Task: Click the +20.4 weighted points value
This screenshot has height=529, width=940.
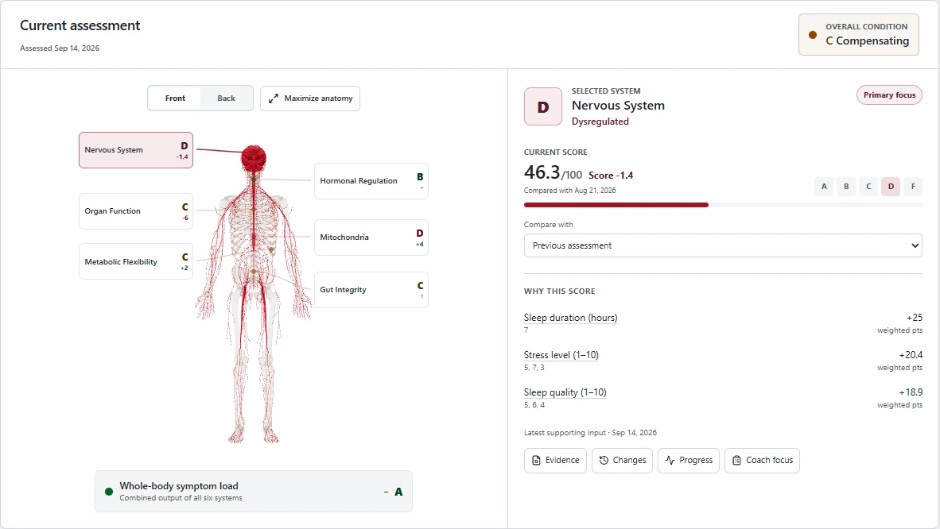Action: (911, 355)
